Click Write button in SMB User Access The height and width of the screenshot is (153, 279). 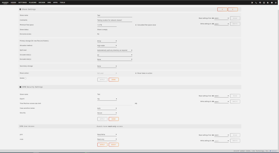[x=235, y=141]
